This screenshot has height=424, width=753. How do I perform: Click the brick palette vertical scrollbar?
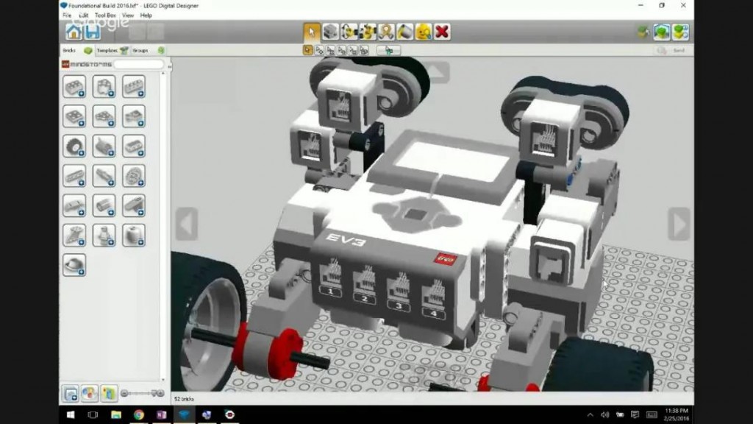point(163,226)
